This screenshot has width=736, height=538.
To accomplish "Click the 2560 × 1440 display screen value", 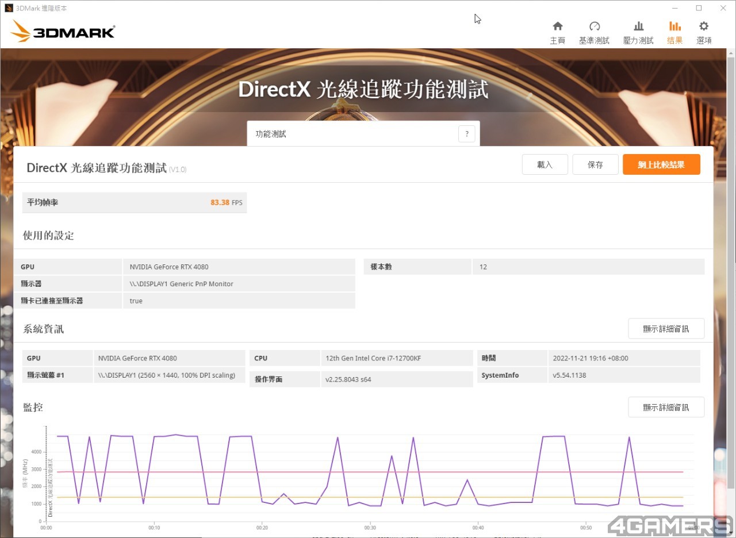I will click(167, 375).
